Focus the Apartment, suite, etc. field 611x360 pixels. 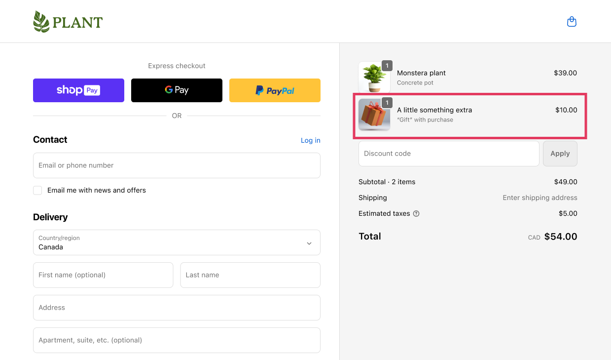[177, 340]
